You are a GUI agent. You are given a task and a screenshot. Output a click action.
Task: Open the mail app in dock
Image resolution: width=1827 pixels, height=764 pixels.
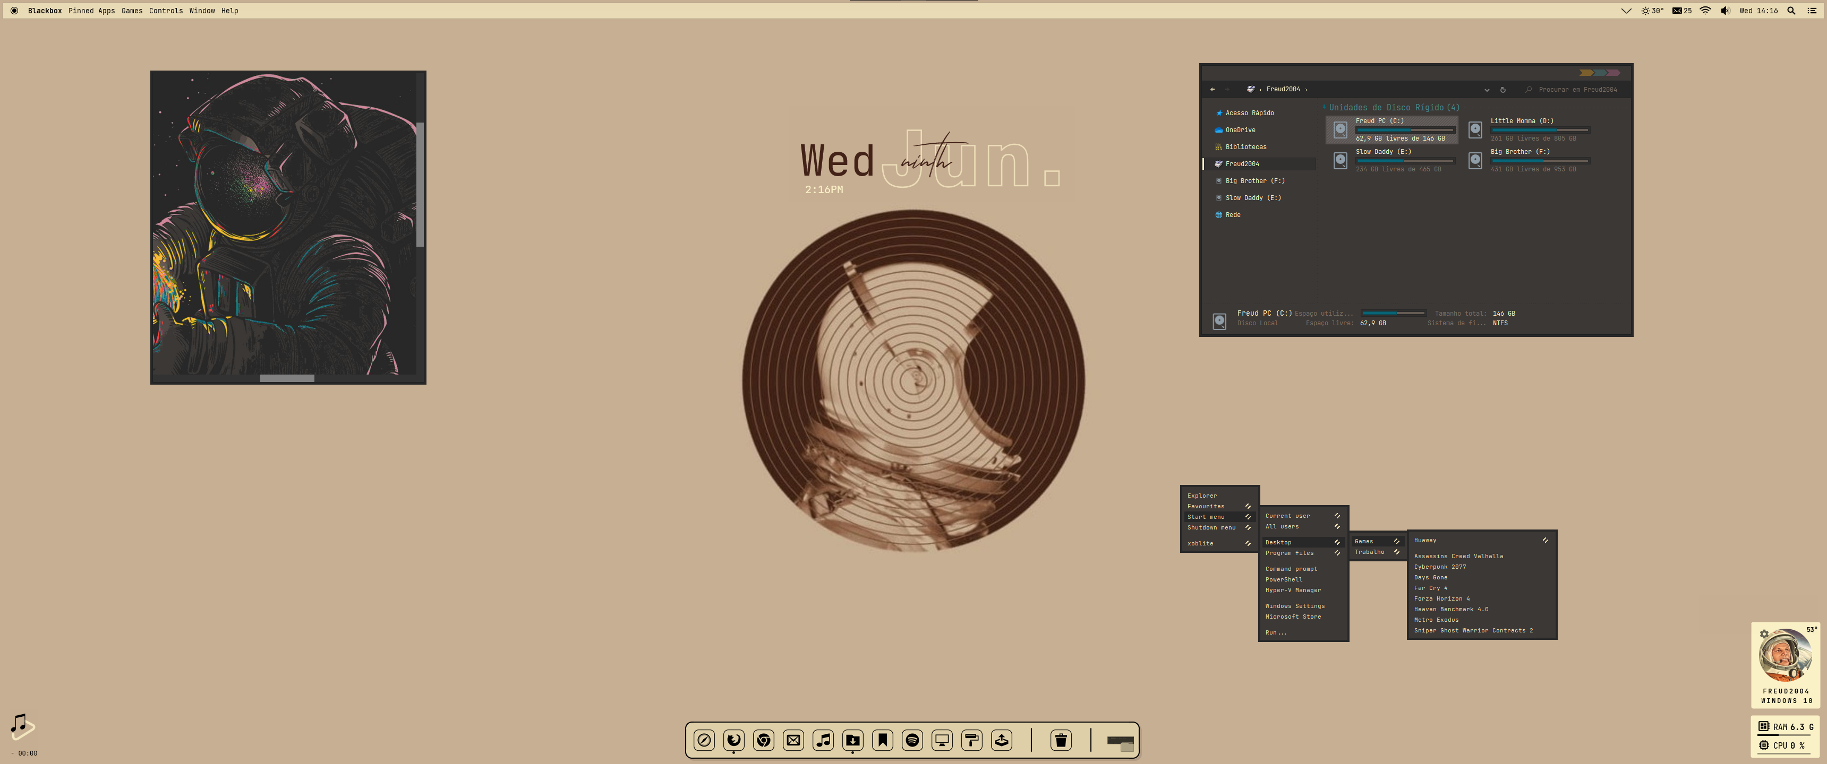pyautogui.click(x=793, y=740)
